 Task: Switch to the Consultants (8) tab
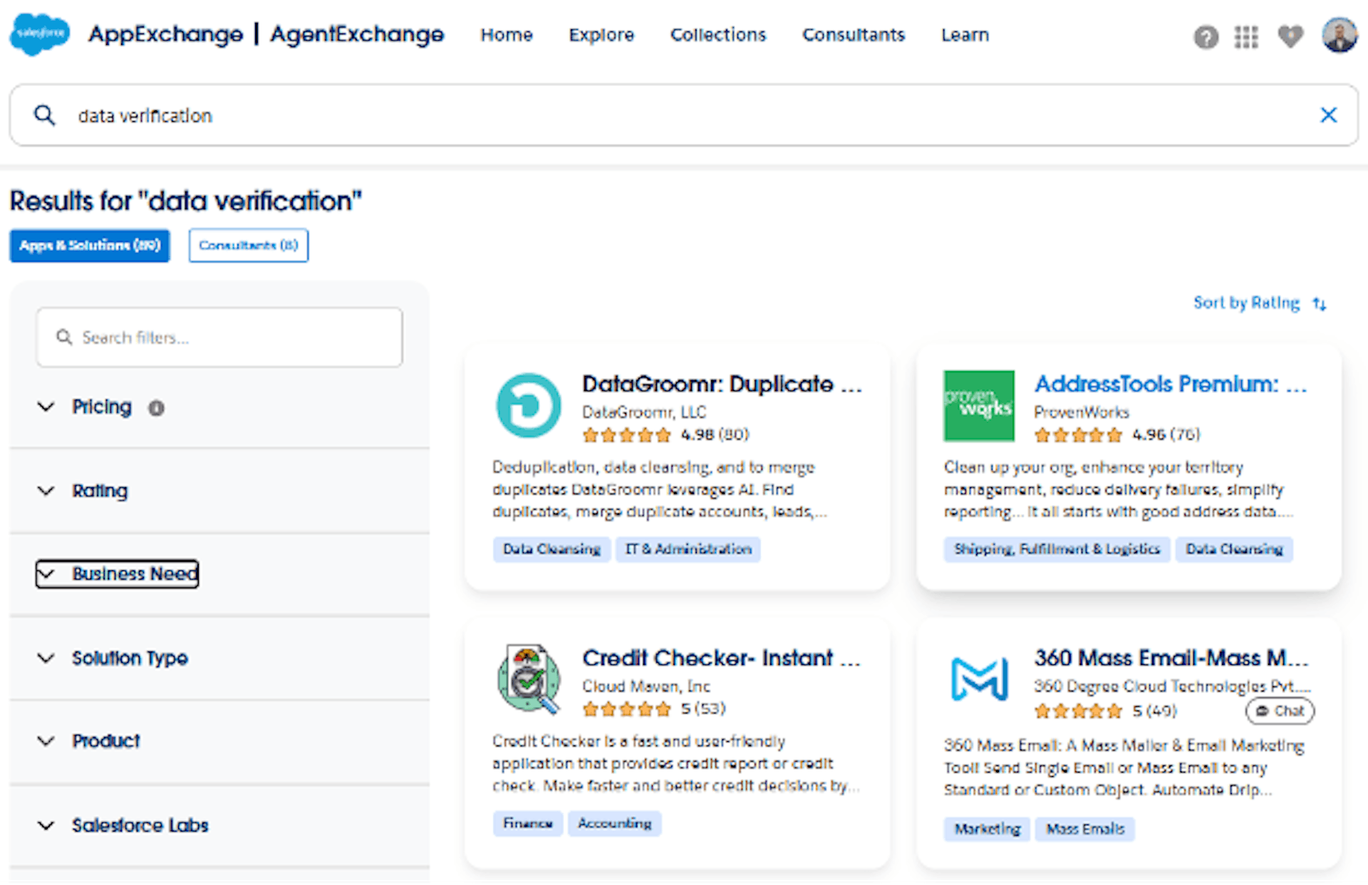tap(249, 246)
